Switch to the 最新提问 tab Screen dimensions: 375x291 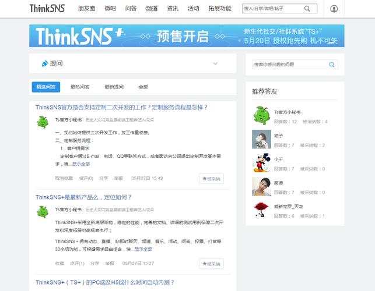114,87
